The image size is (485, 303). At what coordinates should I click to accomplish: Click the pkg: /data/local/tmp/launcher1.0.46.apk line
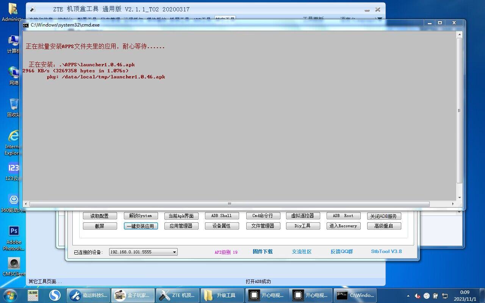(x=106, y=77)
